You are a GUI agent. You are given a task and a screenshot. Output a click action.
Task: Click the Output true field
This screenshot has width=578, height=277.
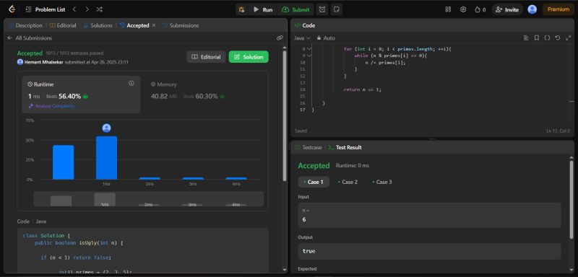(429, 251)
